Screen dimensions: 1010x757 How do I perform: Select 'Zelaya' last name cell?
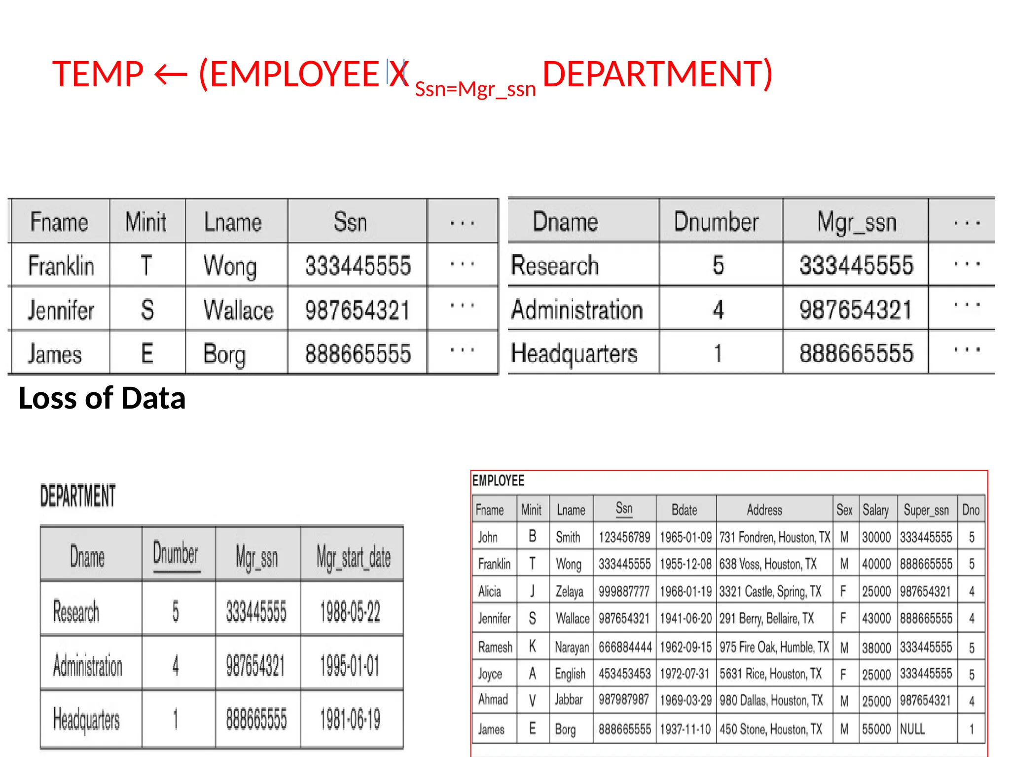tap(569, 591)
